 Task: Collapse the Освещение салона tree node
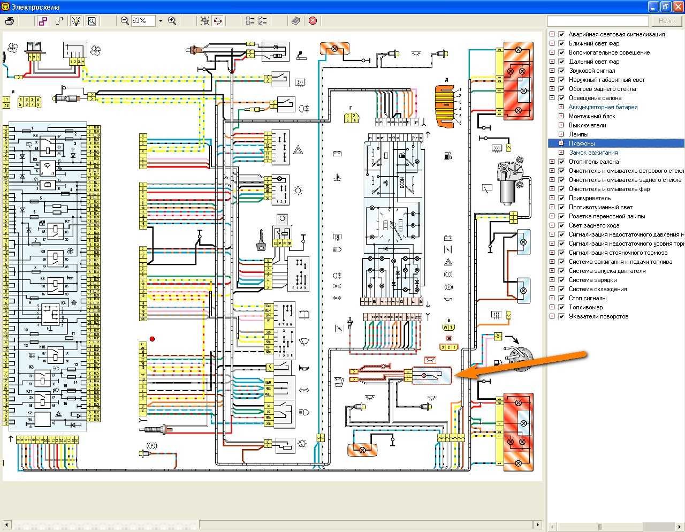point(552,98)
